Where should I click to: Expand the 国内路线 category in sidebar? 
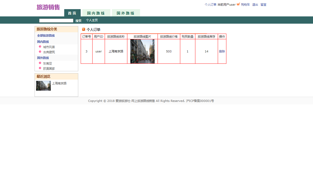pyautogui.click(x=42, y=42)
